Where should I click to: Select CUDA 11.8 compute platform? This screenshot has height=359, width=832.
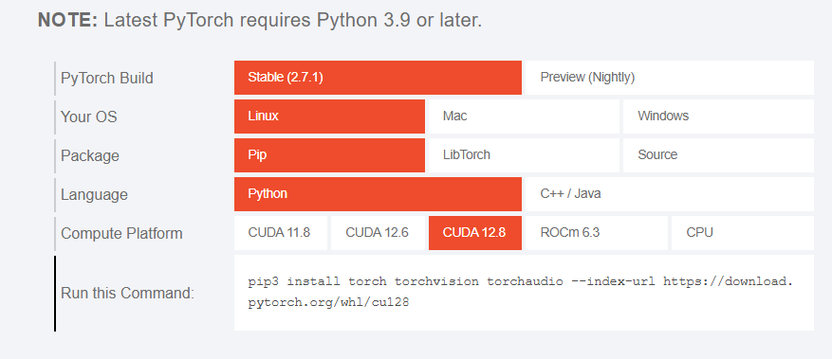pyautogui.click(x=281, y=233)
